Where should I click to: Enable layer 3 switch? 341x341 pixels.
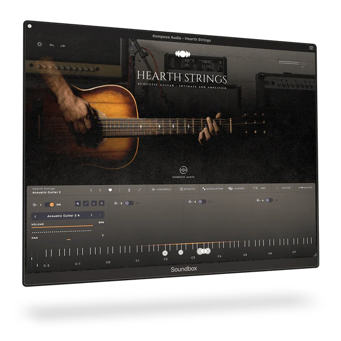[202, 201]
